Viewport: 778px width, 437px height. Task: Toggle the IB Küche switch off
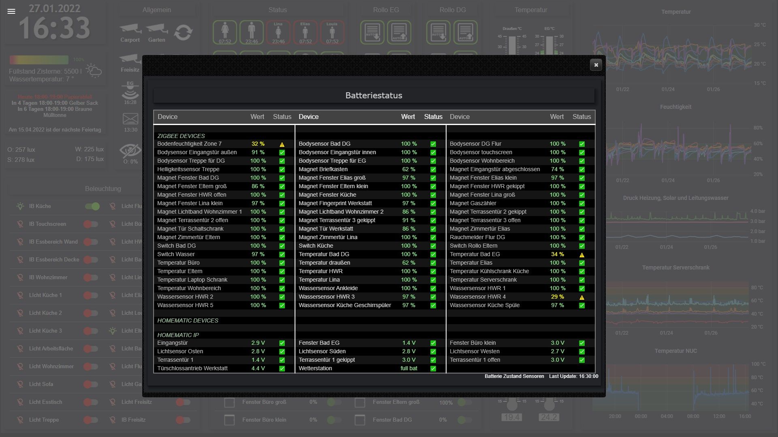pyautogui.click(x=92, y=206)
